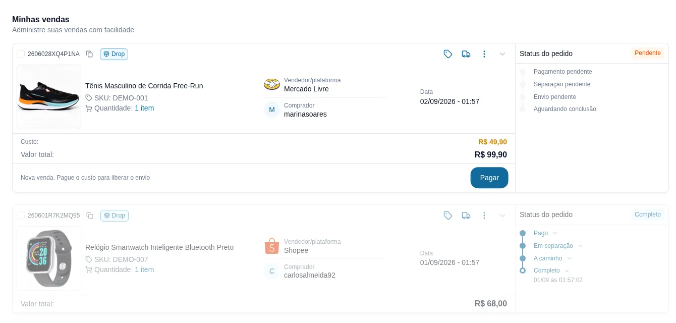Expand the A caminho status step

click(x=569, y=258)
